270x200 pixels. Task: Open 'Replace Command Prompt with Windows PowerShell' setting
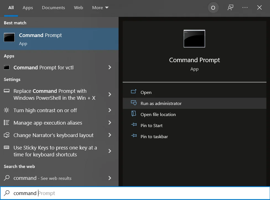pyautogui.click(x=59, y=94)
